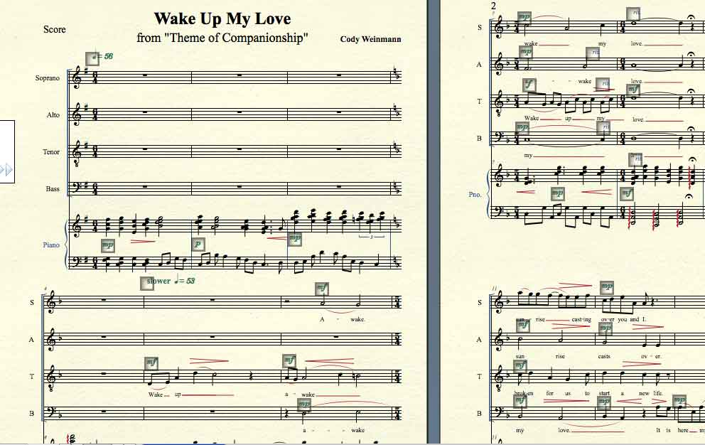Select mf dynamic between piano staves, page 2
705x445 pixels.
(626, 194)
